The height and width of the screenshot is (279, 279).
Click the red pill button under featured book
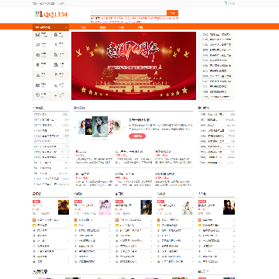point(137,136)
